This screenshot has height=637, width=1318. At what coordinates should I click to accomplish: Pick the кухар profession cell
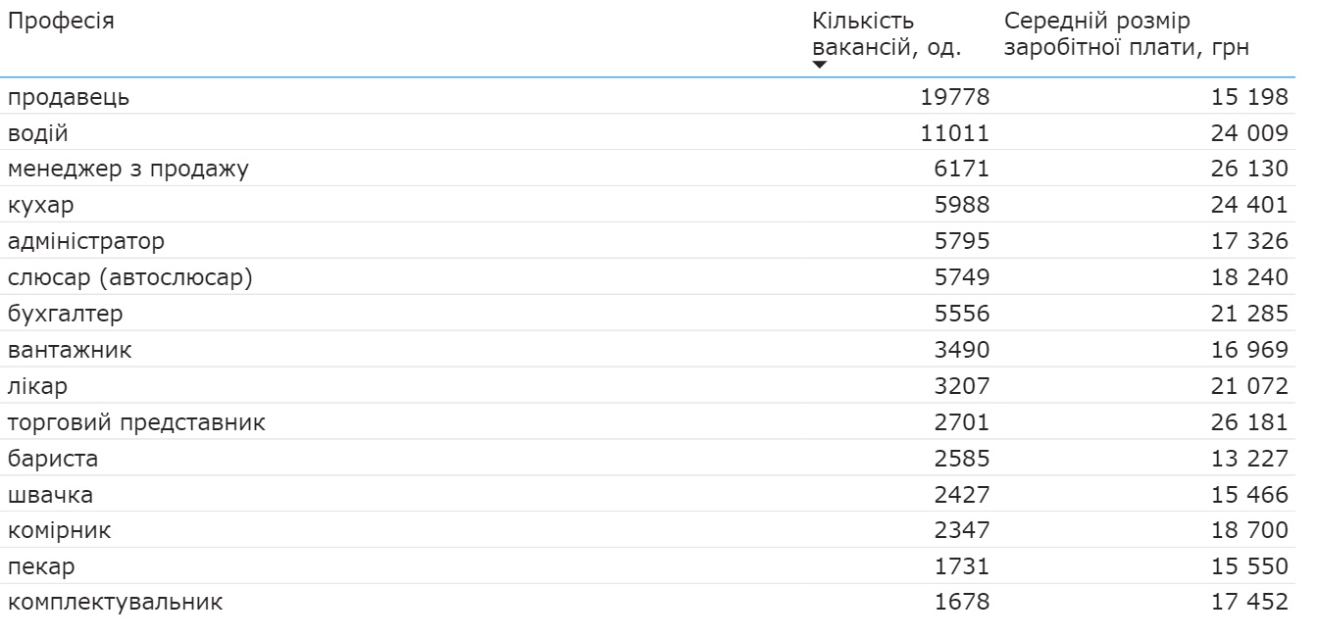(41, 206)
